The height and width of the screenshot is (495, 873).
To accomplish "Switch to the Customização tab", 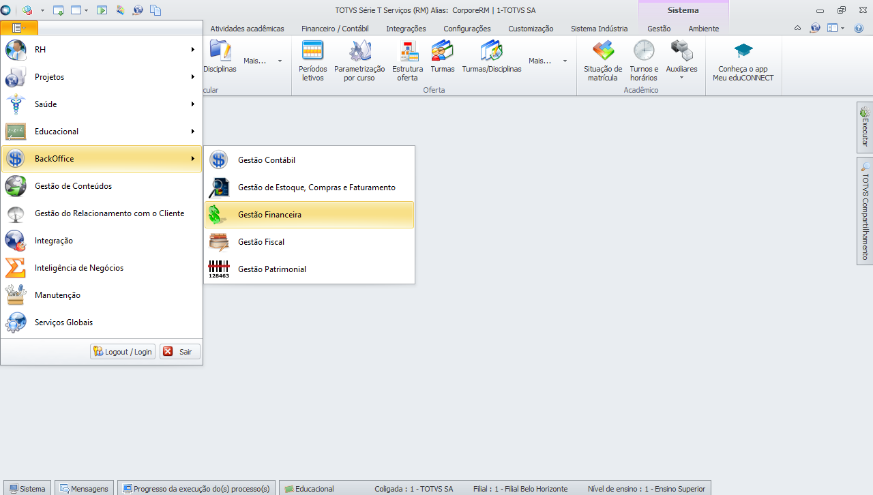I will click(531, 29).
